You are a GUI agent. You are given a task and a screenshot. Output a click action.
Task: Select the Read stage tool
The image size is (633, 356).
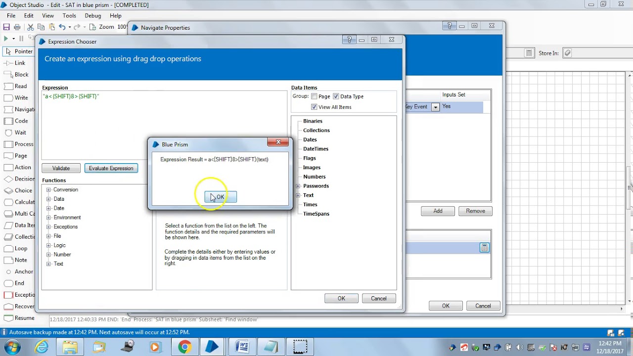coord(16,86)
